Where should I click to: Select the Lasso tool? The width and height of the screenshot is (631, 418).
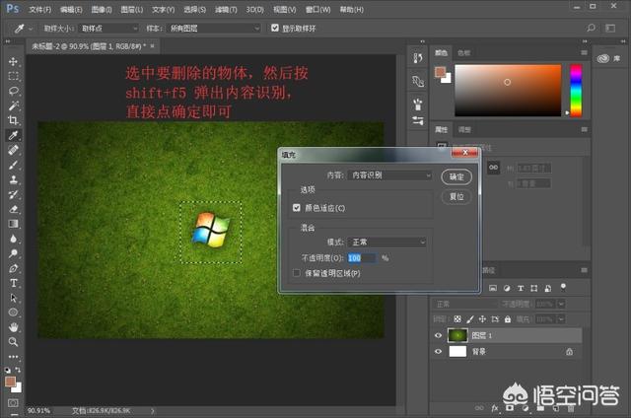coord(14,91)
